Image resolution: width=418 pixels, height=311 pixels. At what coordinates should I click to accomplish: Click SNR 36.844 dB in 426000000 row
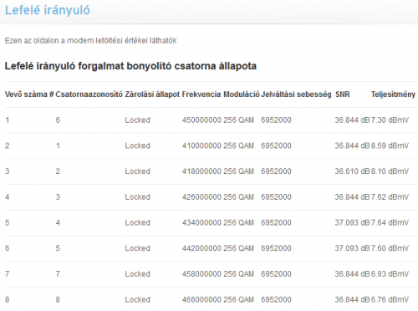[x=352, y=197]
